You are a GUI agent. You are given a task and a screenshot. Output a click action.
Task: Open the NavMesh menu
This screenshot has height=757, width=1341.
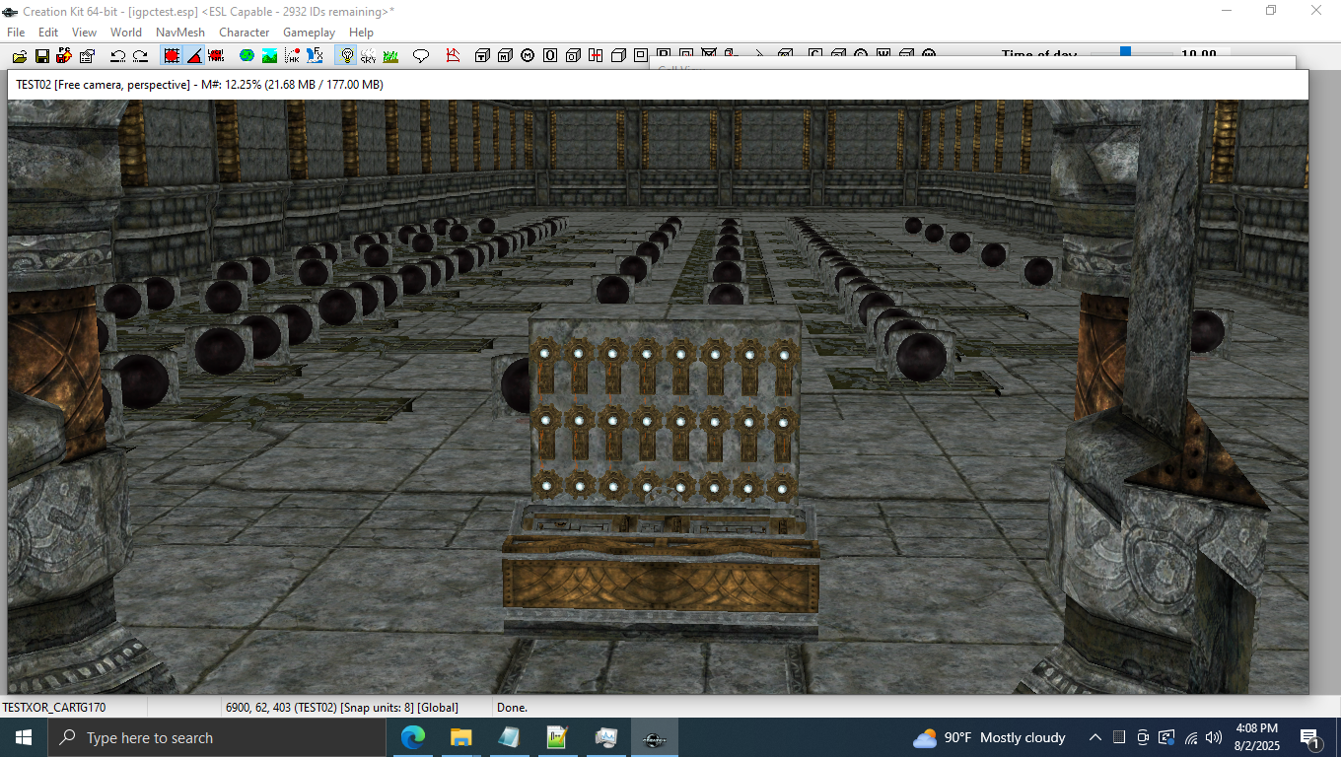click(180, 33)
